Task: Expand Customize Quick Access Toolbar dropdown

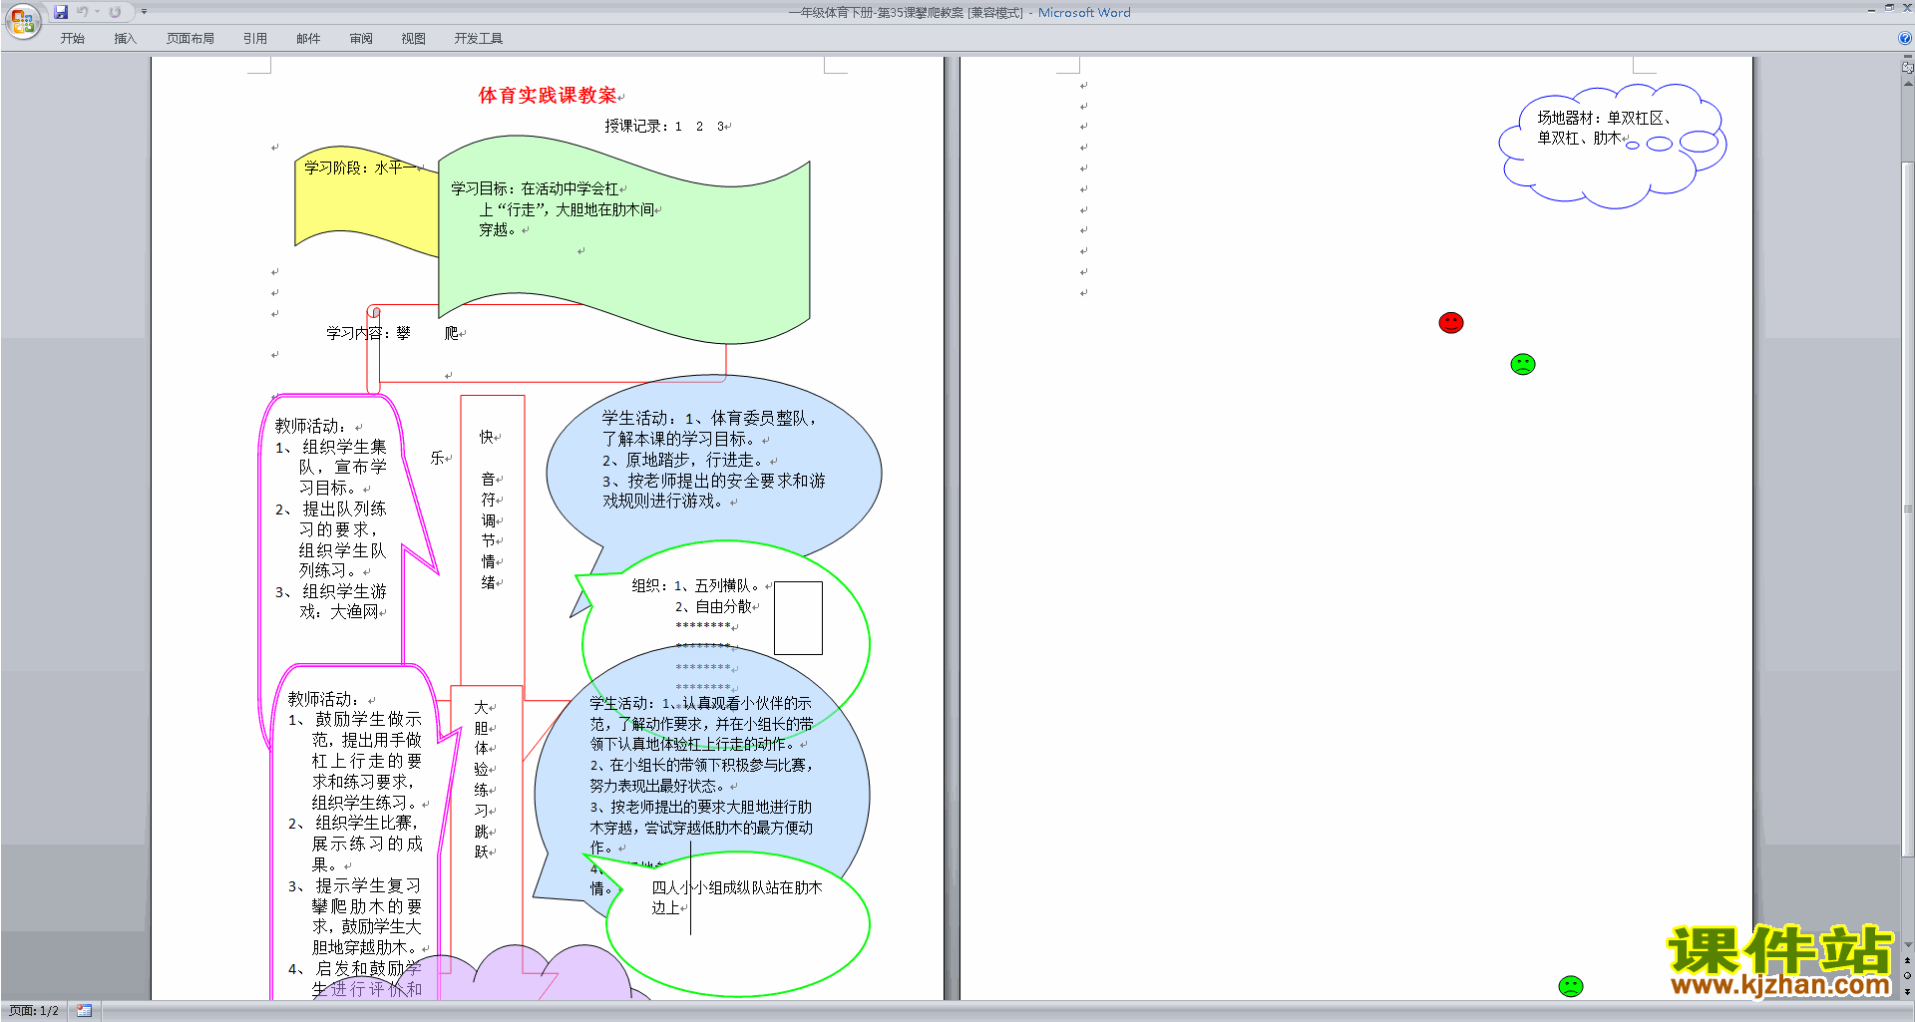Action: pos(144,12)
